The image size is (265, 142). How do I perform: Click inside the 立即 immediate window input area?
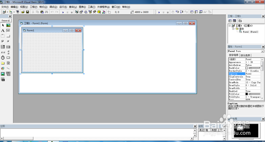[x=97, y=133]
